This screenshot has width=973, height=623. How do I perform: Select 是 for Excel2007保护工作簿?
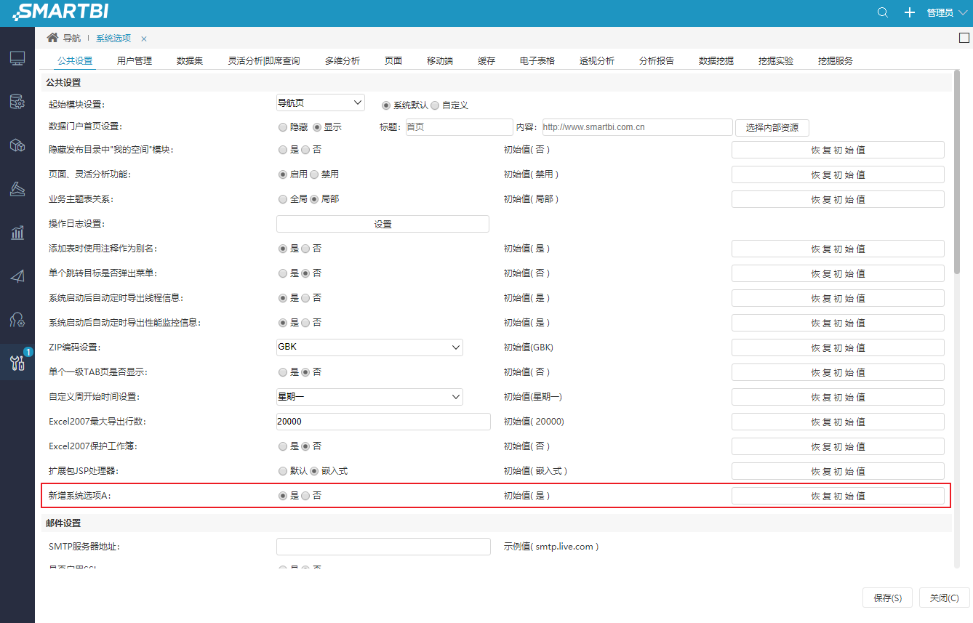click(282, 446)
